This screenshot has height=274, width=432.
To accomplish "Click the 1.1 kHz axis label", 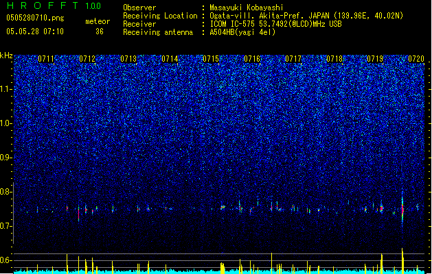I will pos(6,89).
